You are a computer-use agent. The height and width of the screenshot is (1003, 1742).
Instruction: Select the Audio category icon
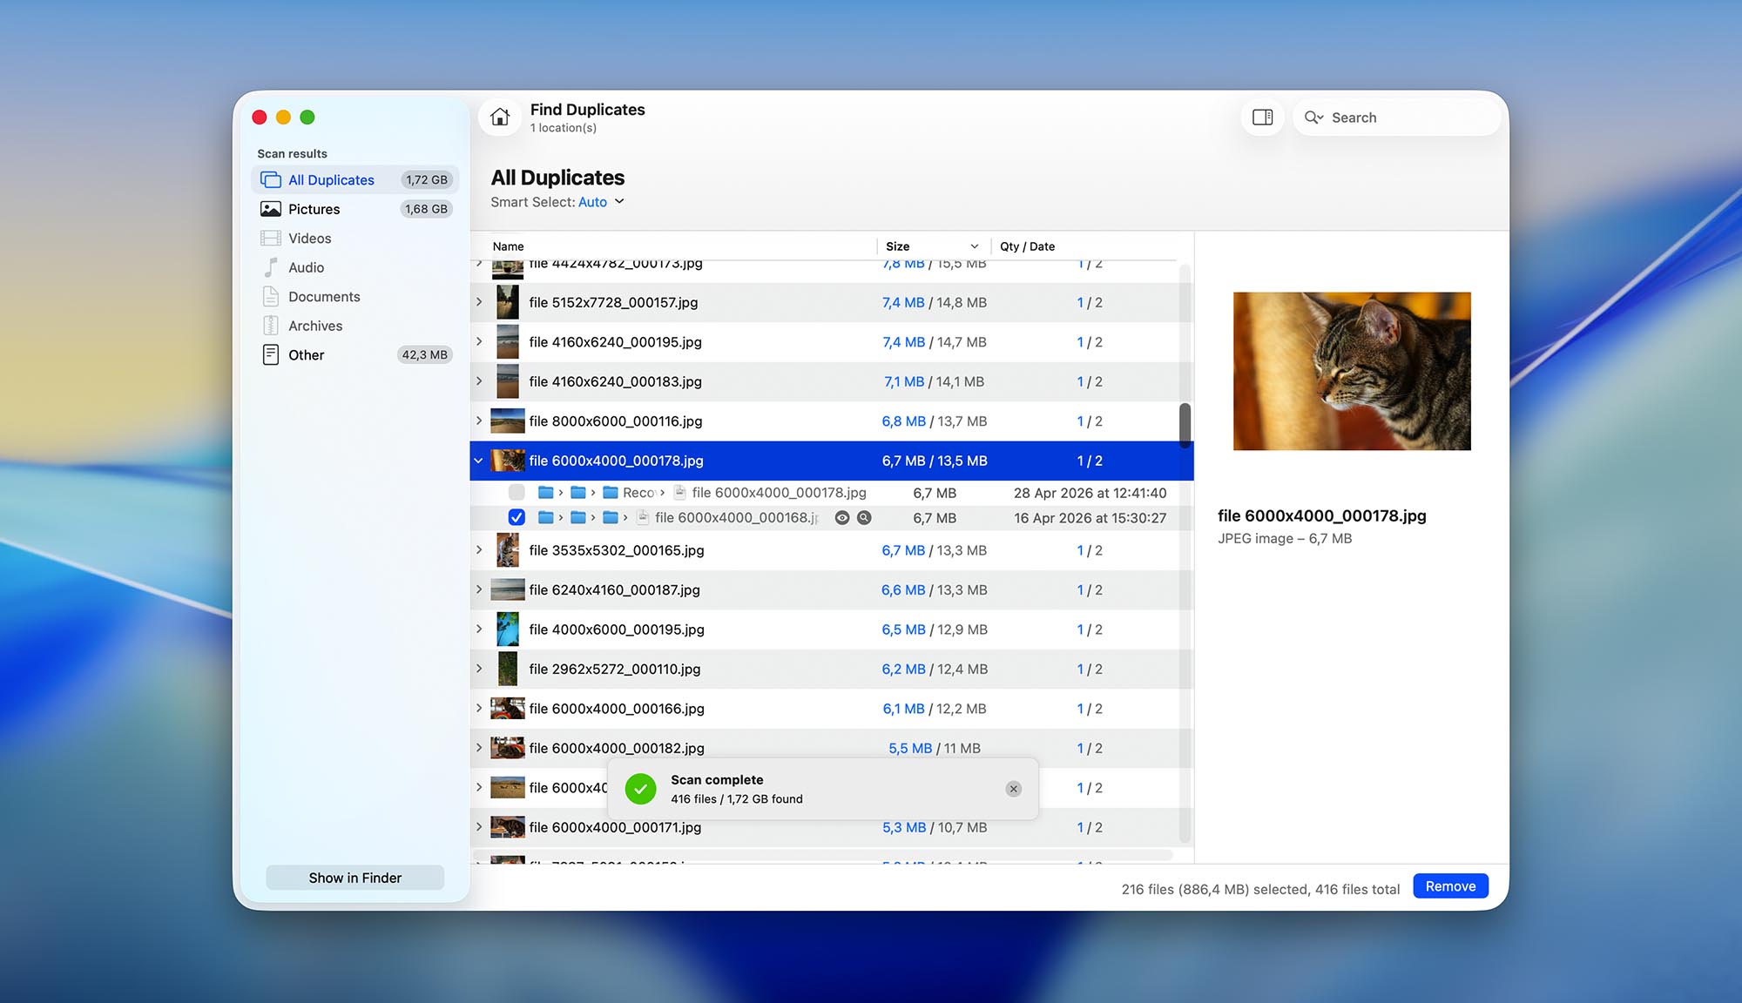click(x=269, y=267)
